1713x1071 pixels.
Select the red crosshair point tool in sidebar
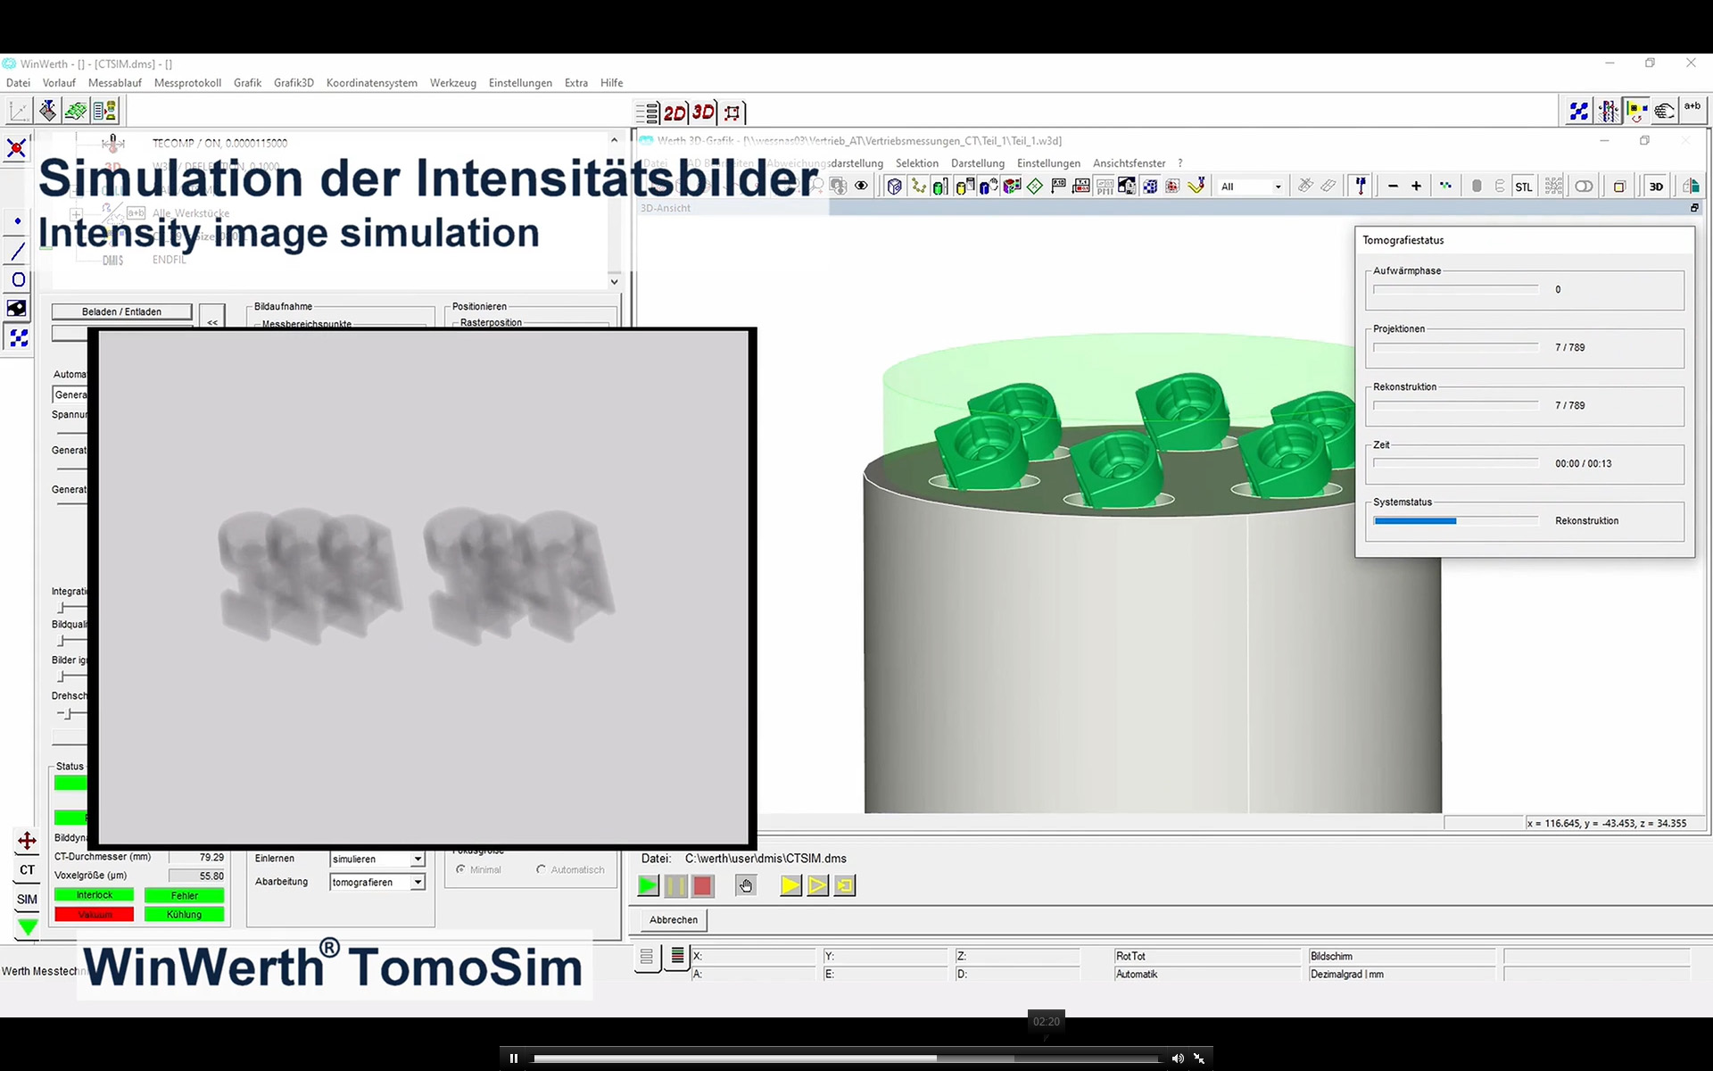[17, 147]
